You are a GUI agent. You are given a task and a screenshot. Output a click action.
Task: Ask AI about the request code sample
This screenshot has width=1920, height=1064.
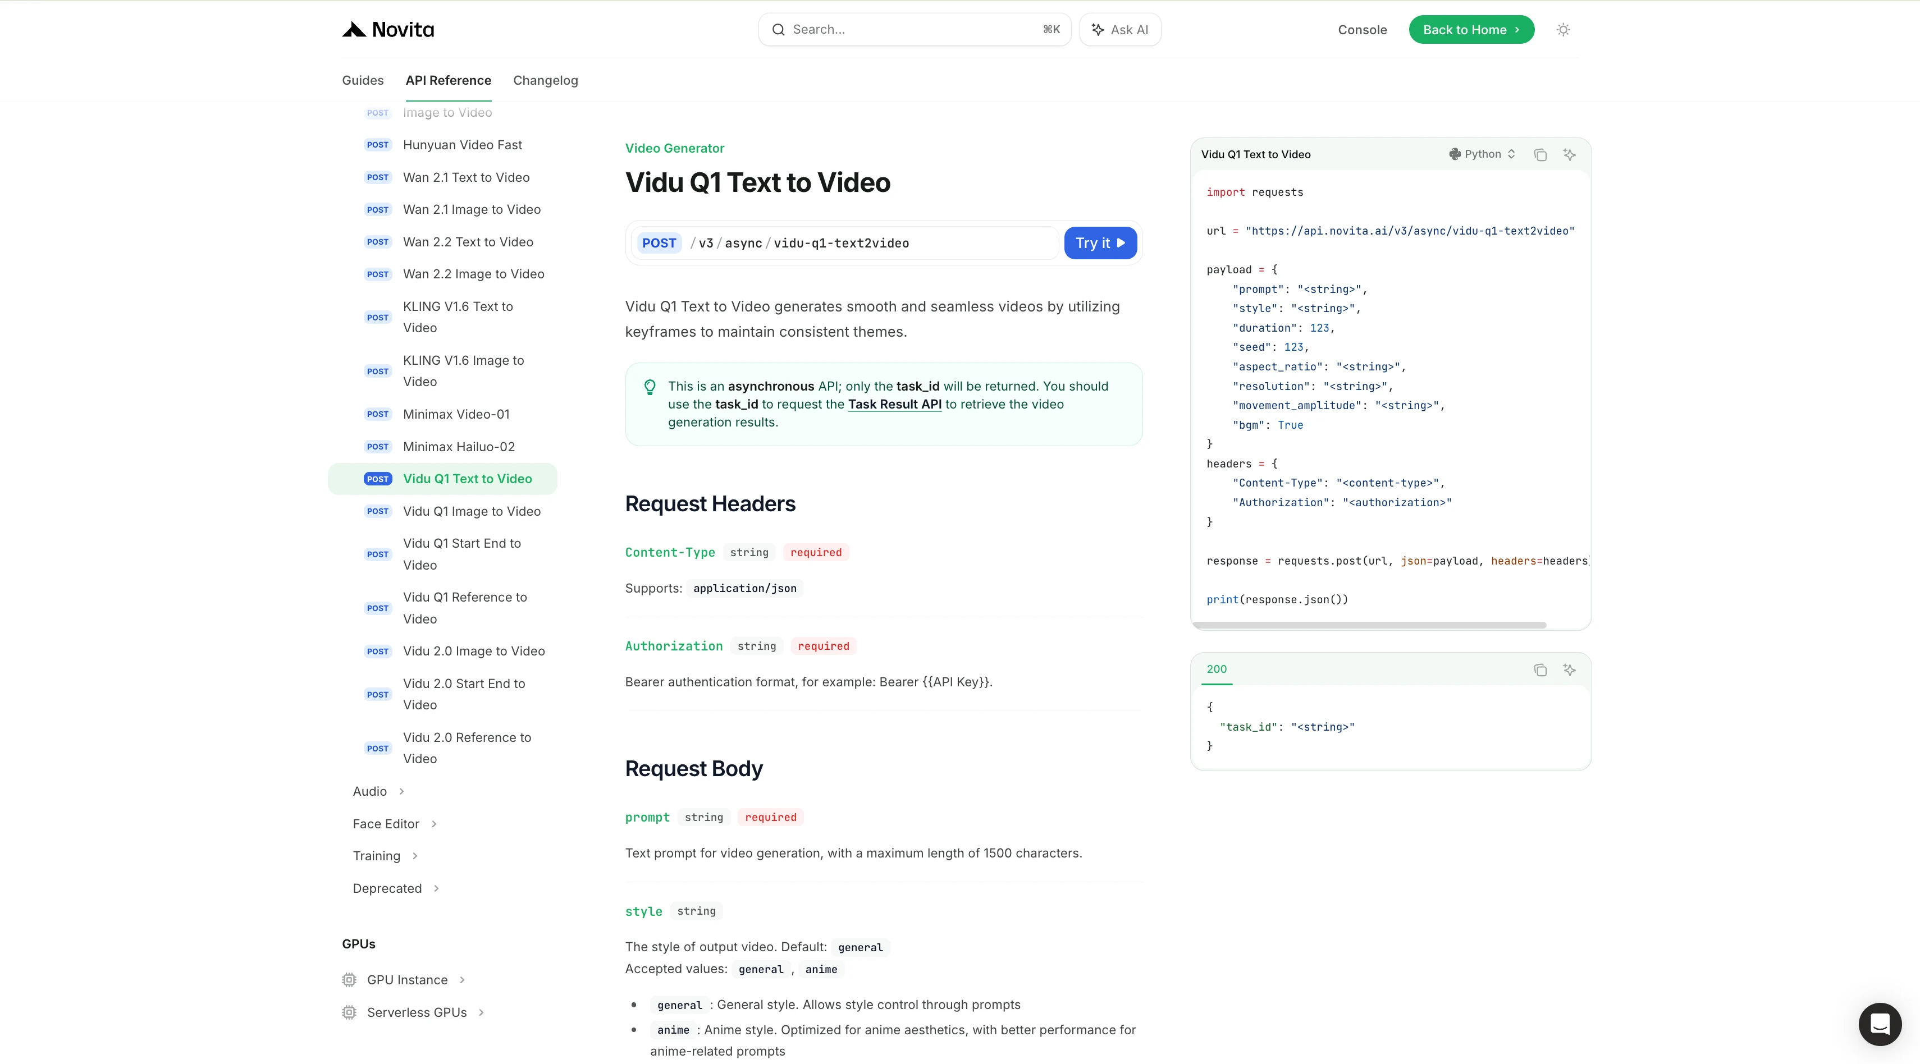[1569, 155]
